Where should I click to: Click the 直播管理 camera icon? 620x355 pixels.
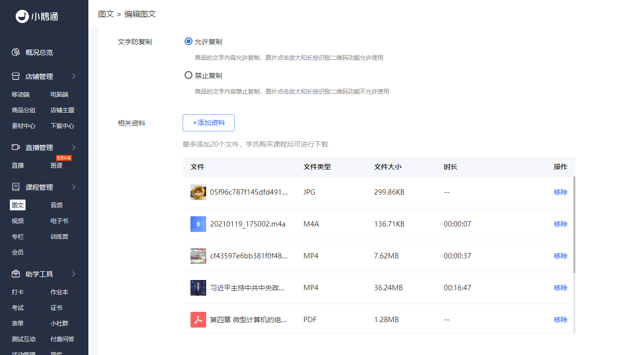[16, 148]
